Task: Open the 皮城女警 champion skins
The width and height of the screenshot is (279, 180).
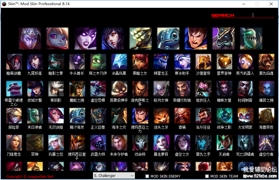Action: click(35, 89)
